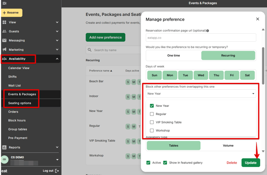Expand the Guests menu chevron
This screenshot has width=267, height=175.
tap(57, 31)
